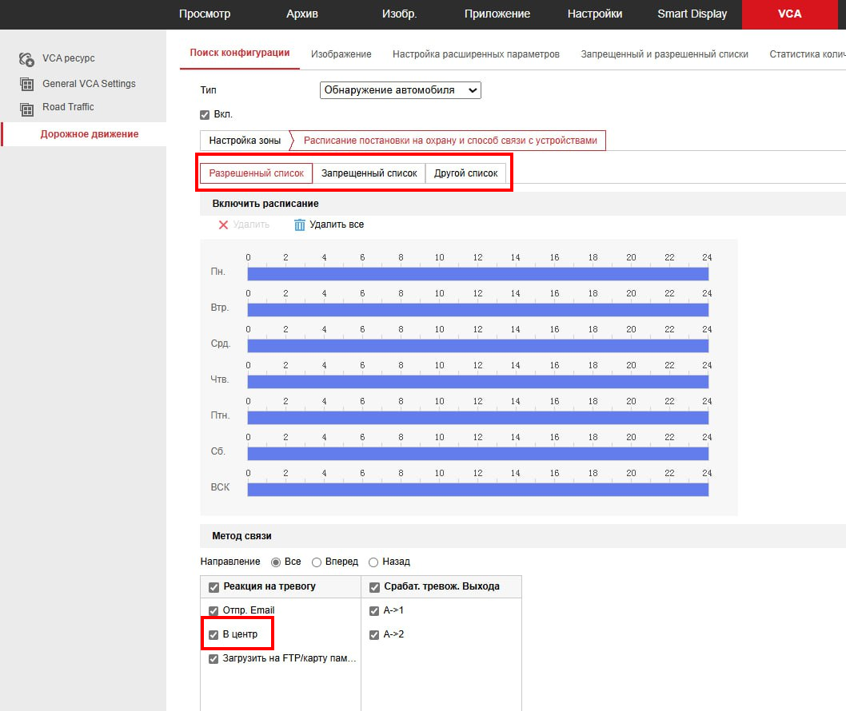Viewport: 846px width, 711px height.
Task: Select Дорожное движение in the sidebar
Action: click(89, 134)
